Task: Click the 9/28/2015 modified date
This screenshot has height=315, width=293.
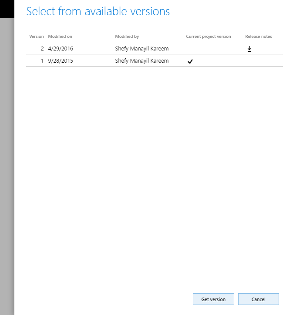Action: pyautogui.click(x=61, y=61)
